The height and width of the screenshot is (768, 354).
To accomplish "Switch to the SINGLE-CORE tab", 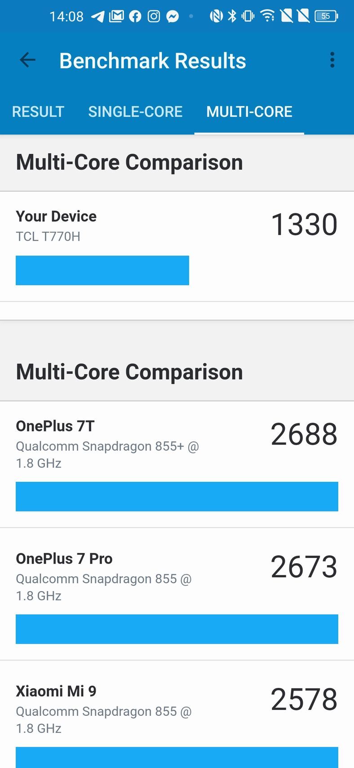I will point(135,112).
